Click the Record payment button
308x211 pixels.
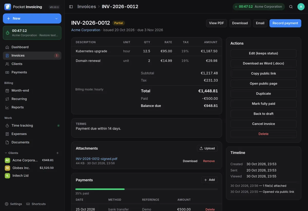285,23
